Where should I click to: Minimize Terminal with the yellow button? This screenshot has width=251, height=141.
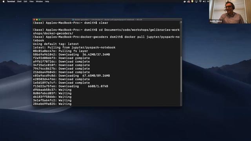pos(37,20)
